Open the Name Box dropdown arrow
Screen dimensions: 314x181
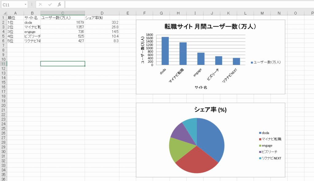(25, 5)
